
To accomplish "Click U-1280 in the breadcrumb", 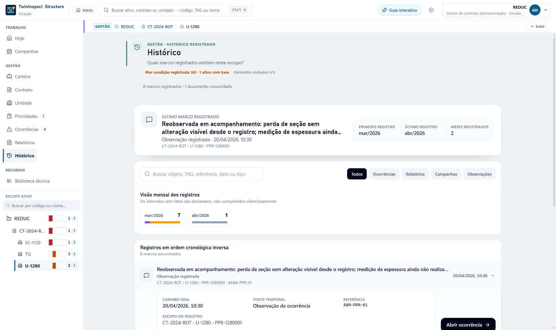I will point(189,26).
